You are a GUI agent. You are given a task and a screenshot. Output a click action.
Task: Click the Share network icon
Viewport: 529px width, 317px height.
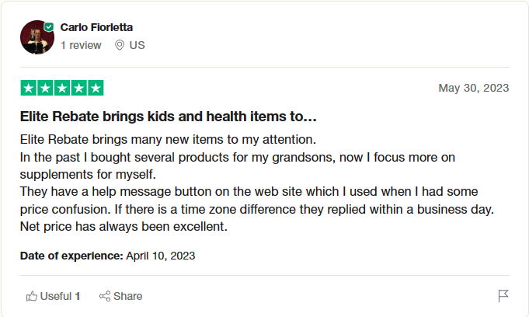104,296
